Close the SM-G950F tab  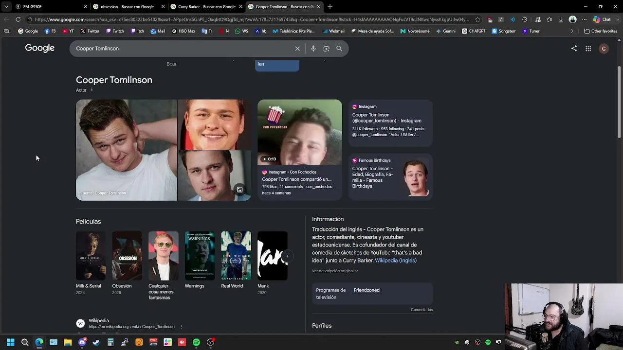click(x=86, y=7)
